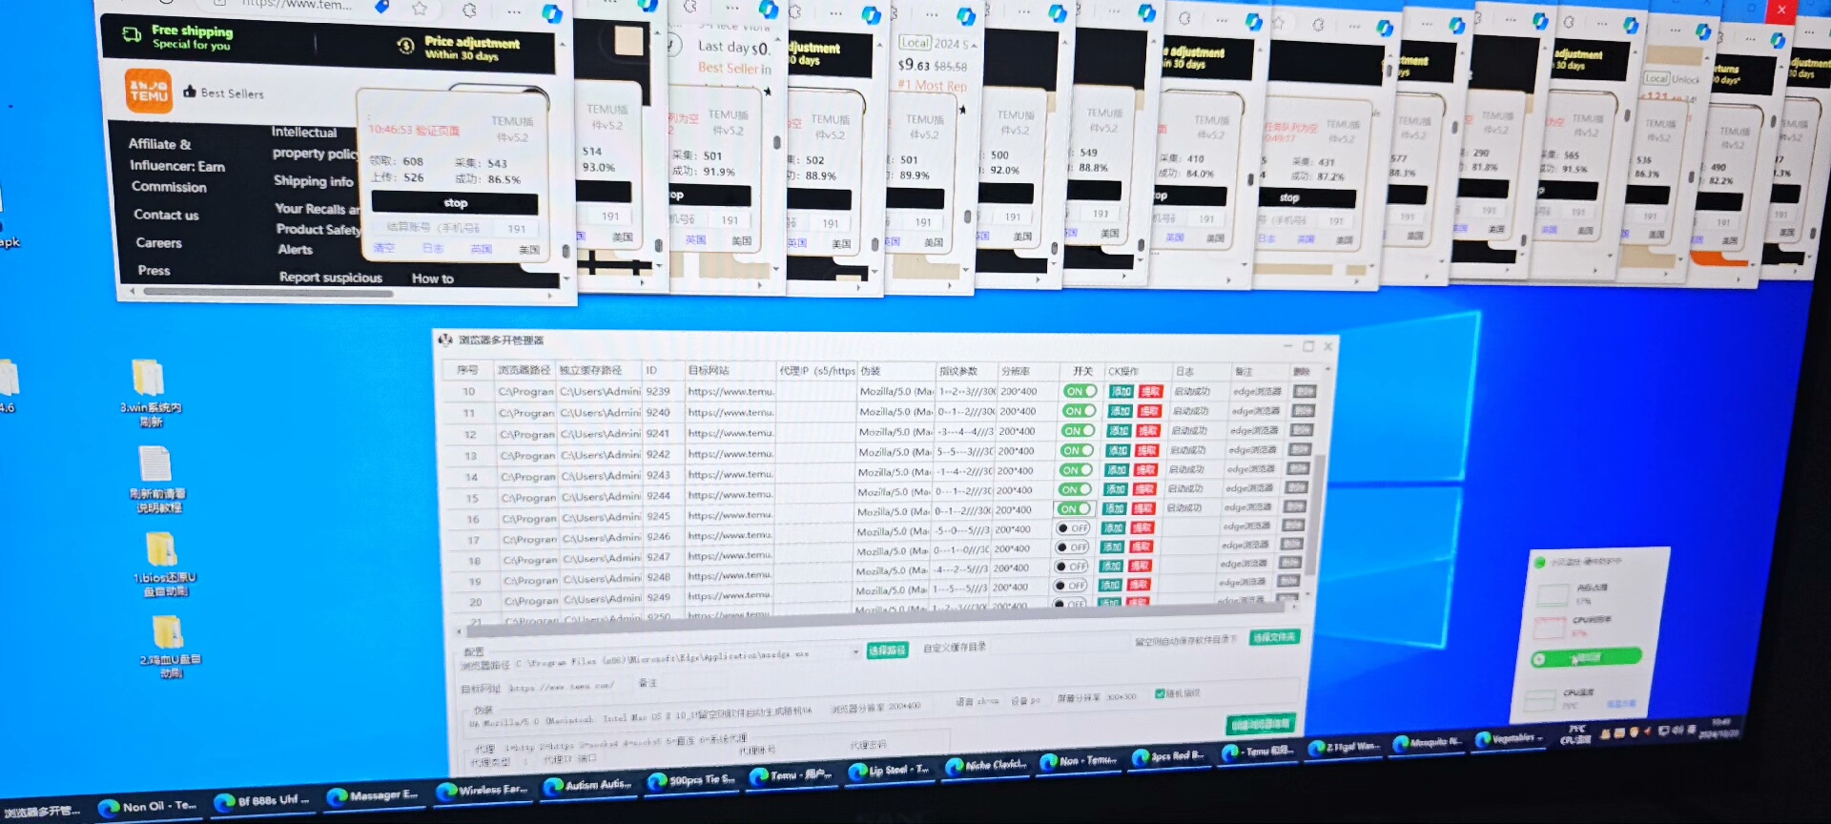Click the favorites star icon in the front browser toolbar
Screen dimensions: 1831x824
420,9
